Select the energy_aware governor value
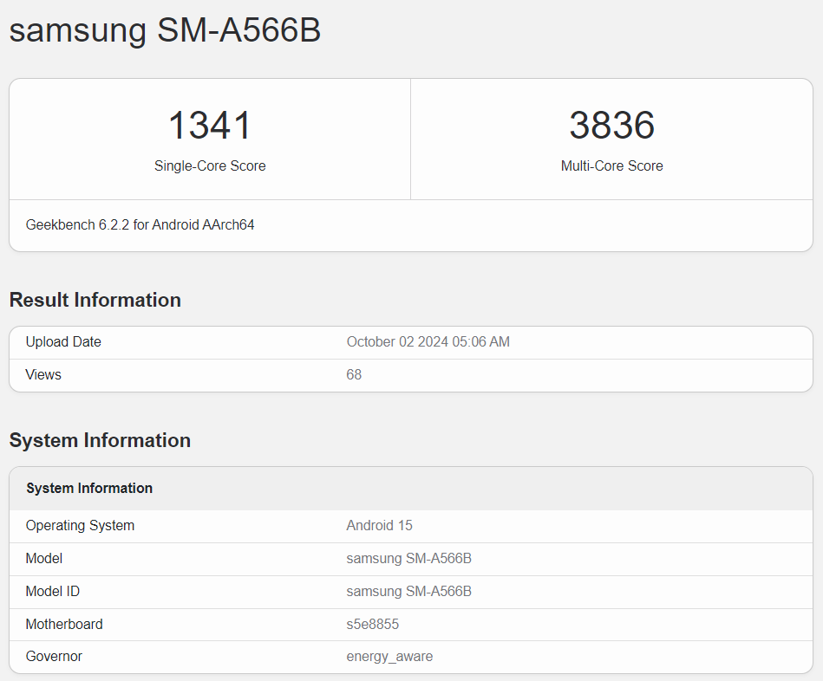This screenshot has width=823, height=681. coord(389,656)
